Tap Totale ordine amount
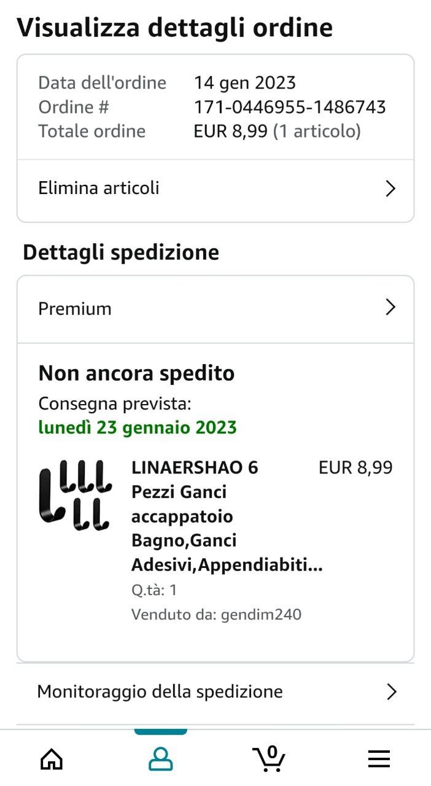The height and width of the screenshot is (786, 431). pos(277,131)
